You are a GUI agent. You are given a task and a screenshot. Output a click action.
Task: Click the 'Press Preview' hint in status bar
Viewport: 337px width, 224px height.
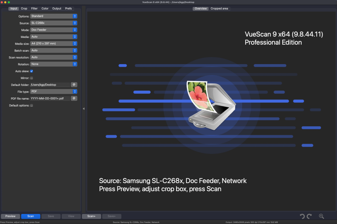[20, 222]
